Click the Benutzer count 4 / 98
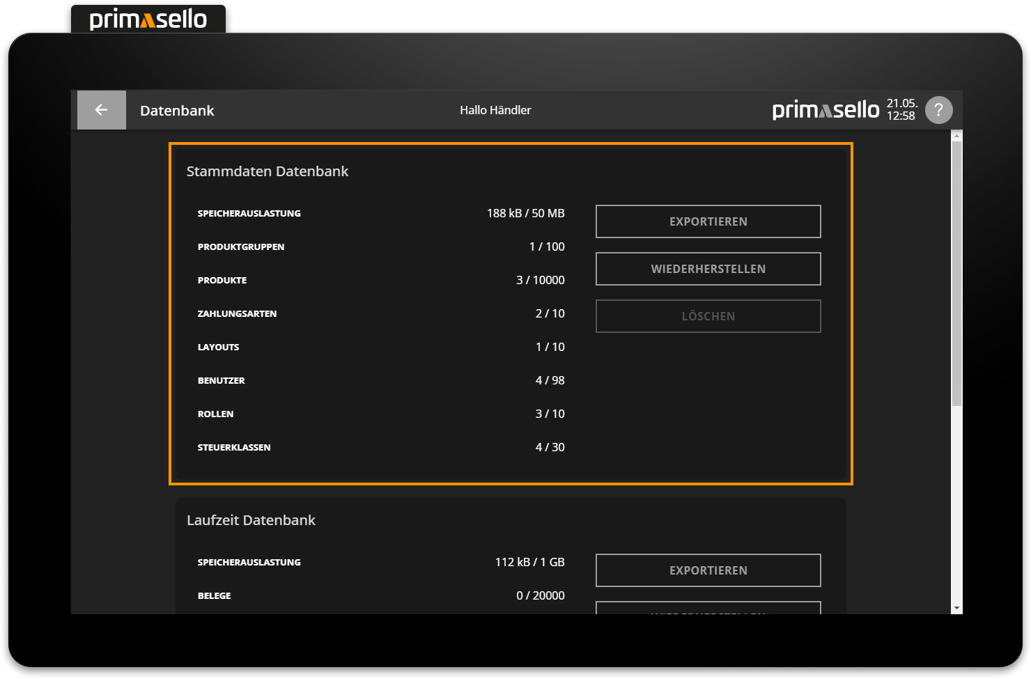 (x=550, y=380)
